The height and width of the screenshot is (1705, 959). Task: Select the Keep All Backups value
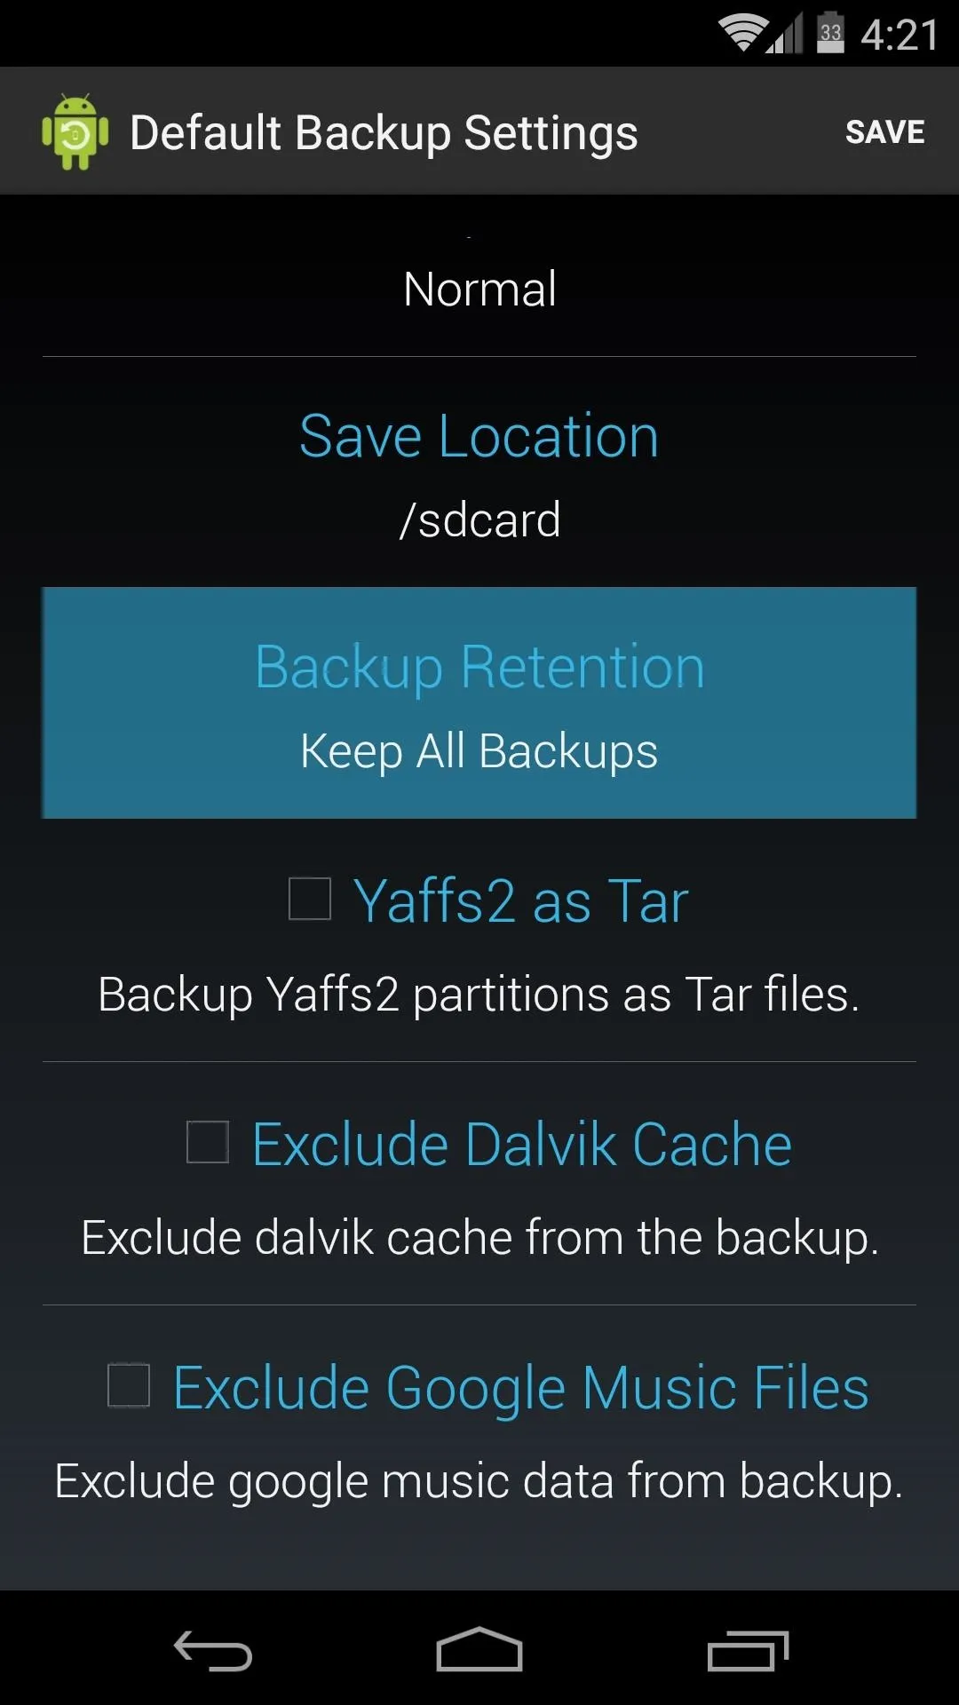[x=479, y=752]
